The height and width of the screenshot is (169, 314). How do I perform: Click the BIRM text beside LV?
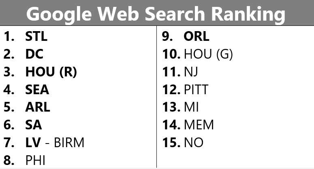tap(69, 142)
